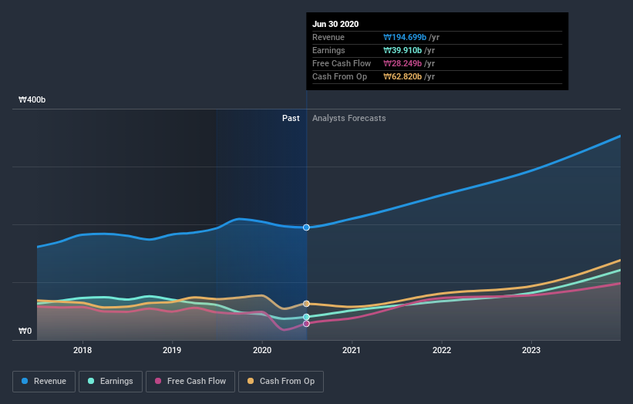Click the ₩400b y-axis label
Image resolution: width=633 pixels, height=404 pixels.
[x=32, y=99]
